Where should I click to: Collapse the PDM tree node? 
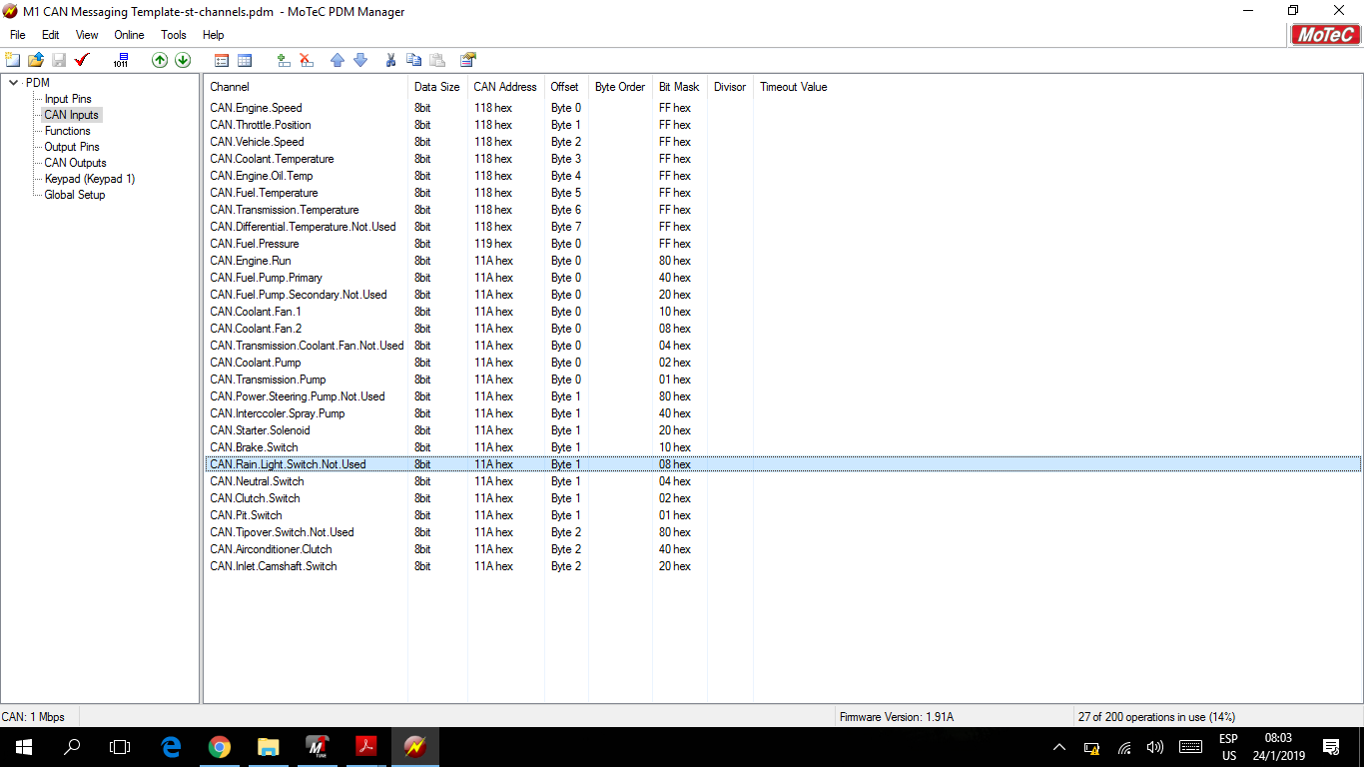click(13, 83)
